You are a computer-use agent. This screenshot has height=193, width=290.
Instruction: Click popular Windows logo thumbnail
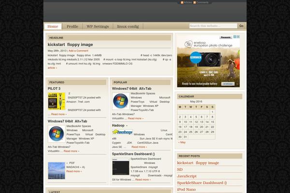121,101
